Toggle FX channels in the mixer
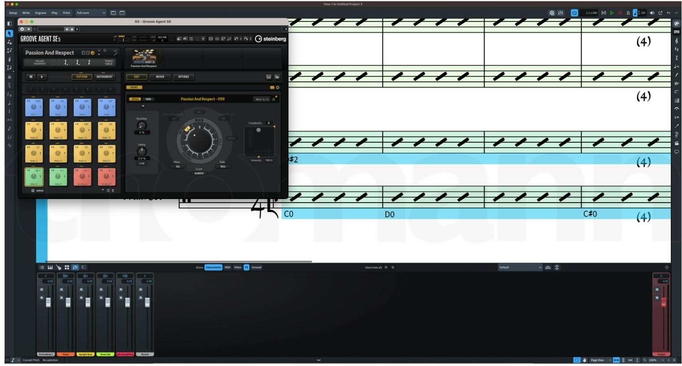 [x=247, y=267]
